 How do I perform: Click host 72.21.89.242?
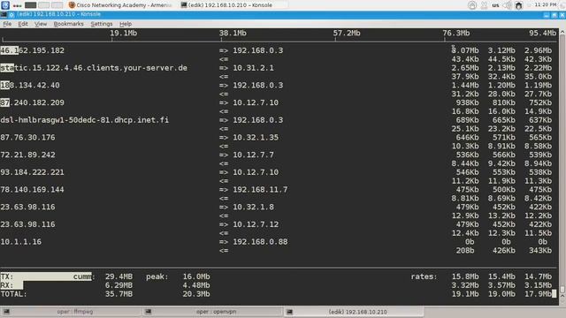click(27, 155)
